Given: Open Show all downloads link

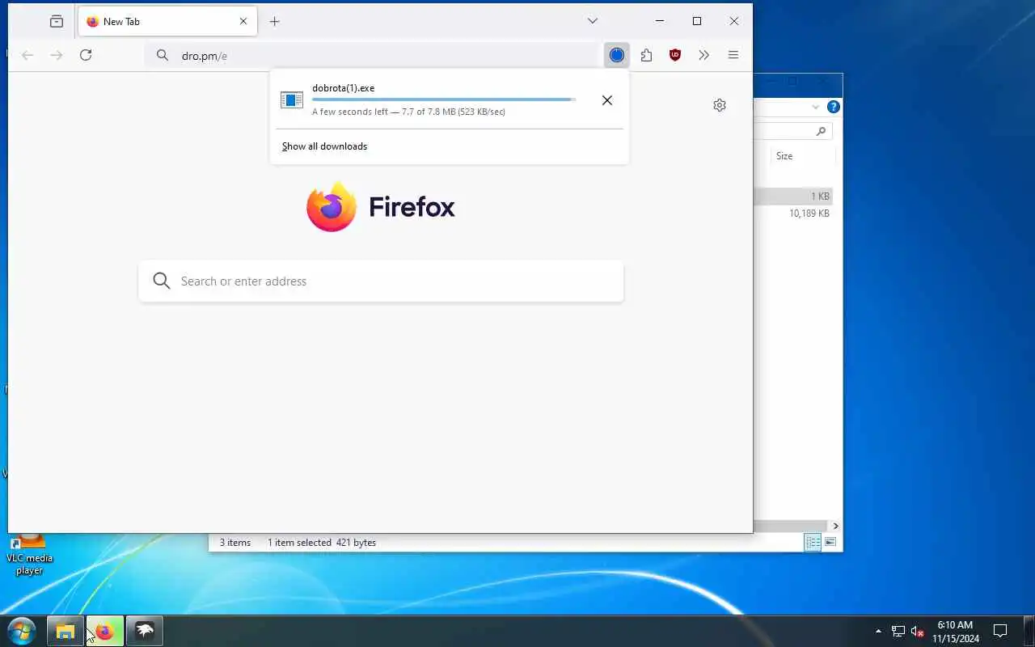Looking at the screenshot, I should pos(324,146).
